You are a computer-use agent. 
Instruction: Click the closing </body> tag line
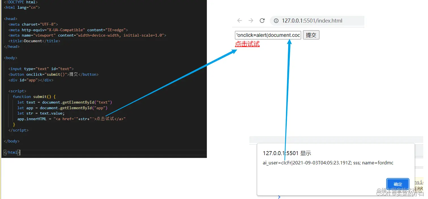click(12, 141)
